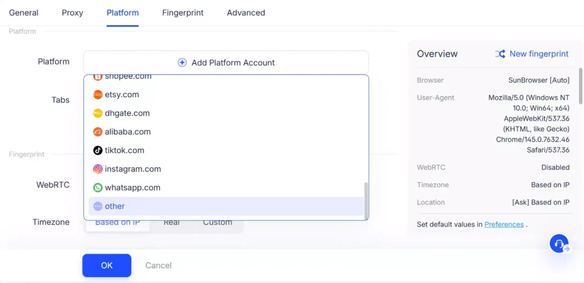
Task: Choose 'other' in the platform dropdown
Action: [115, 206]
